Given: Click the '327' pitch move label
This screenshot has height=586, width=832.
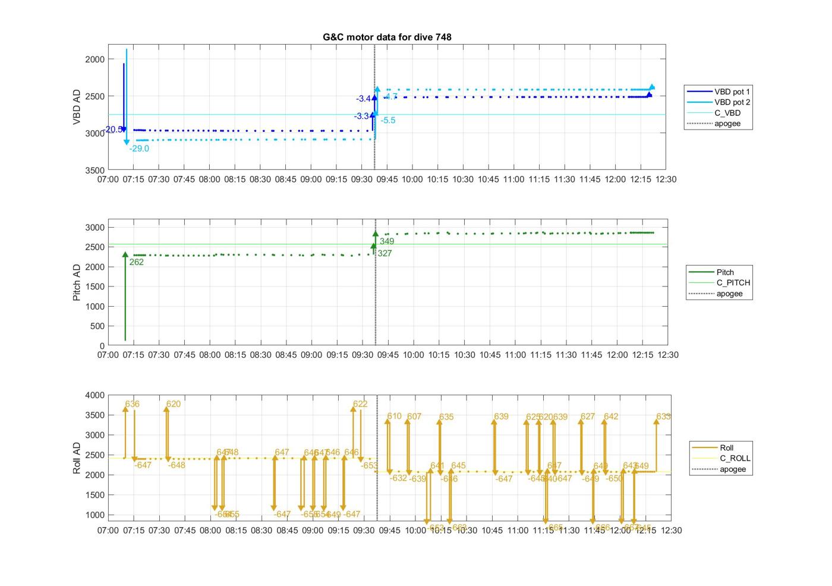Looking at the screenshot, I should [385, 253].
